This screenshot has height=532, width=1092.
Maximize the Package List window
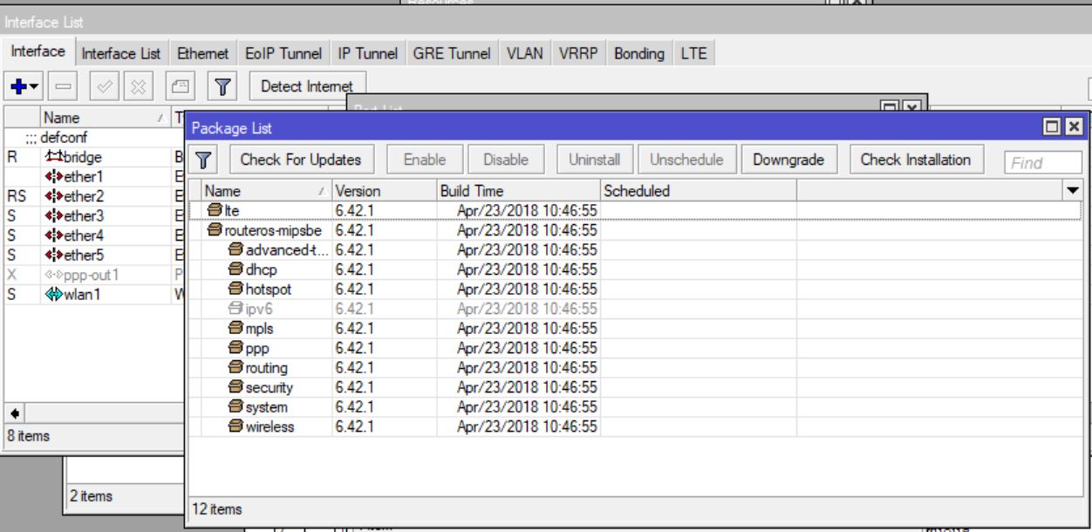[1053, 127]
